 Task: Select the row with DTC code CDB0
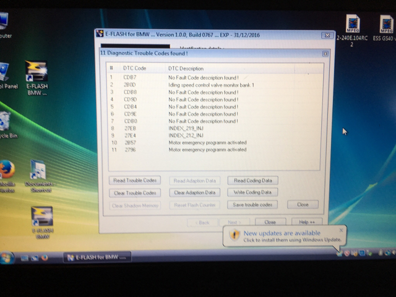(215, 121)
